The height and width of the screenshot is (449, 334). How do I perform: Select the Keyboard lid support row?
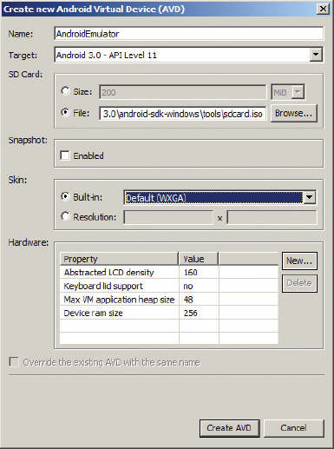click(x=169, y=286)
